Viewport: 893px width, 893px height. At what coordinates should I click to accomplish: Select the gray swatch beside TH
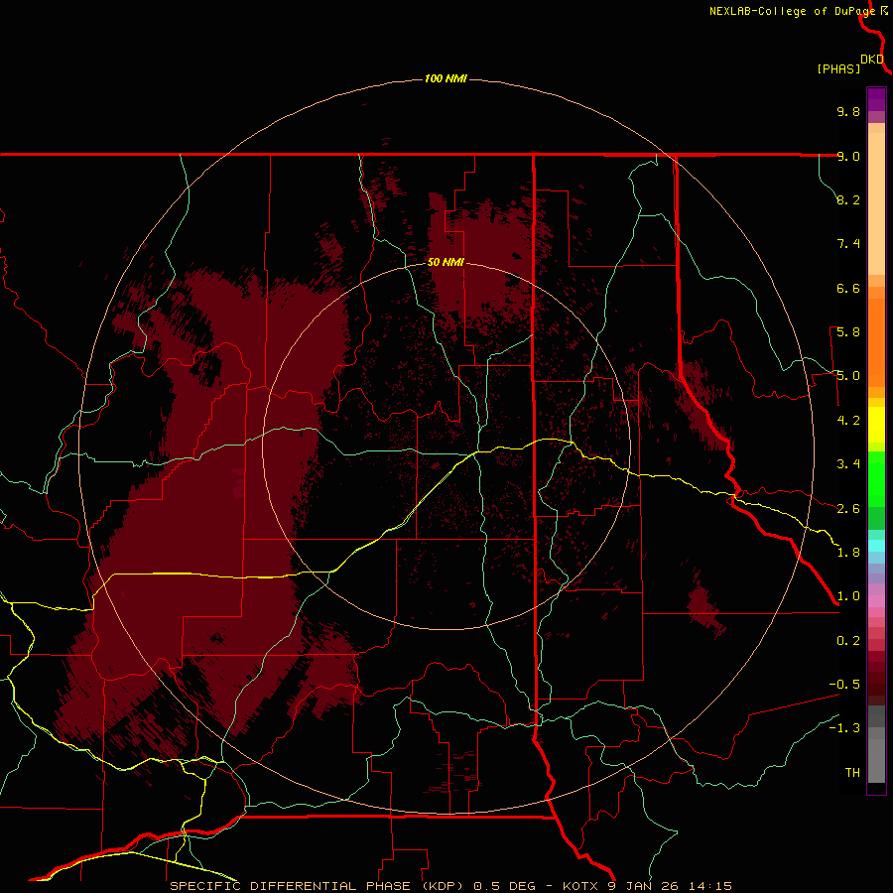point(876,763)
